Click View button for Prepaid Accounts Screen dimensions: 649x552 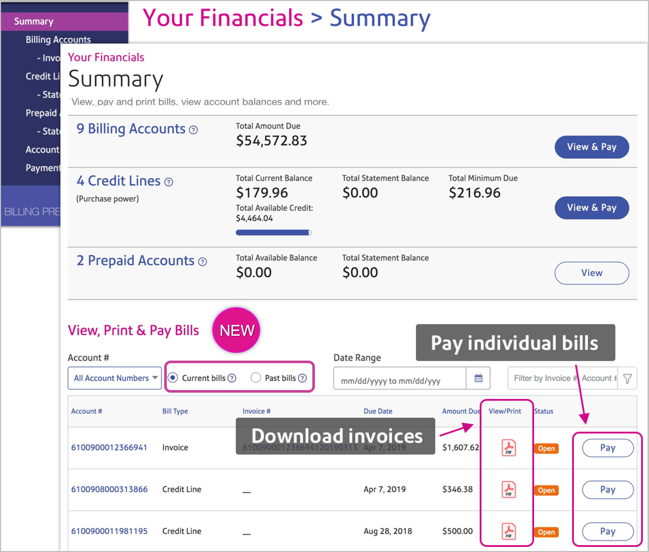(x=592, y=273)
